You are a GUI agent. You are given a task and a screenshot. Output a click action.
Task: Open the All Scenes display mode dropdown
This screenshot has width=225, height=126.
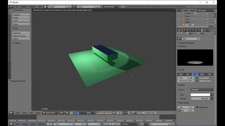206,10
